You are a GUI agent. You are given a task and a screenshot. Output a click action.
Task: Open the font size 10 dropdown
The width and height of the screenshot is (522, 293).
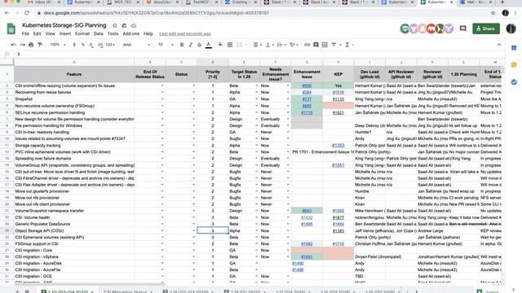pos(166,45)
